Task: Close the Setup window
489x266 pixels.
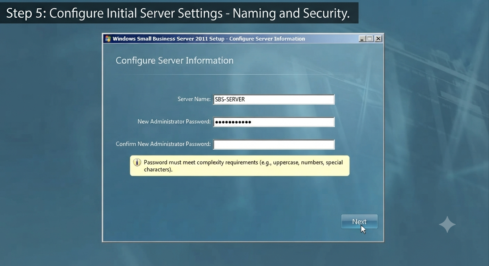Action: [x=378, y=39]
